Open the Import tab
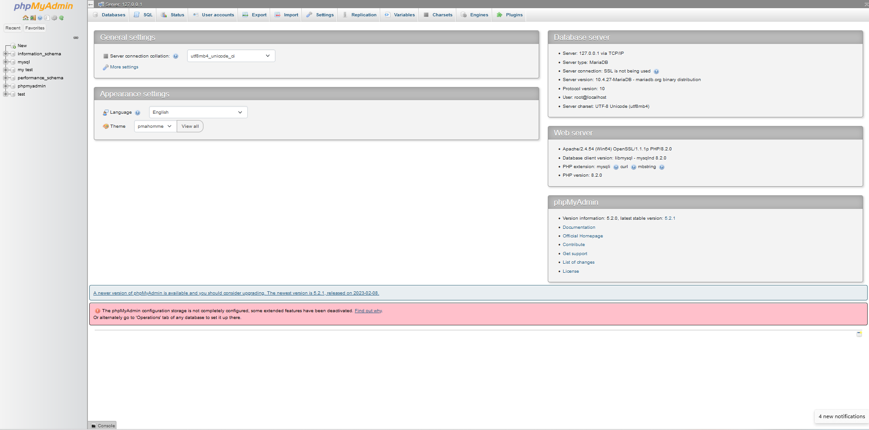Viewport: 869px width, 430px height. (286, 15)
